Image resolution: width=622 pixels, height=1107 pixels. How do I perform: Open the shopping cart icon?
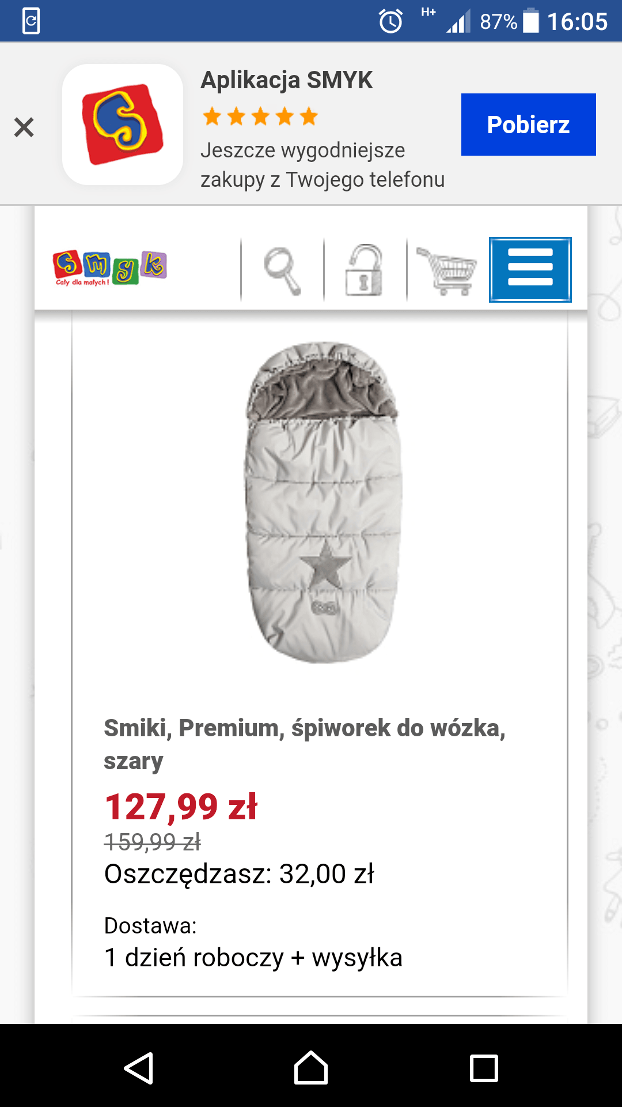coord(447,270)
